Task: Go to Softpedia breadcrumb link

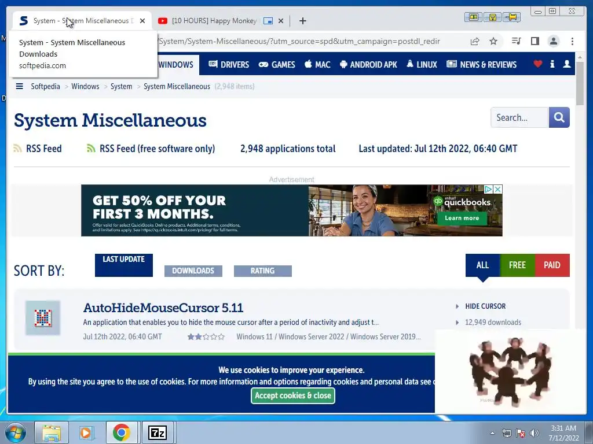Action: click(45, 87)
